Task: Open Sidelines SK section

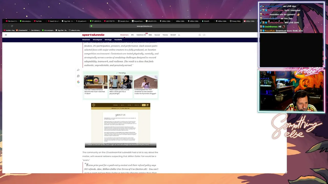Action: coord(141,35)
